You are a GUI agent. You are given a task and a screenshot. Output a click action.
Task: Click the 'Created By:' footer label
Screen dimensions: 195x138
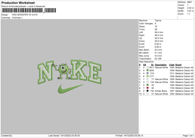point(7,136)
